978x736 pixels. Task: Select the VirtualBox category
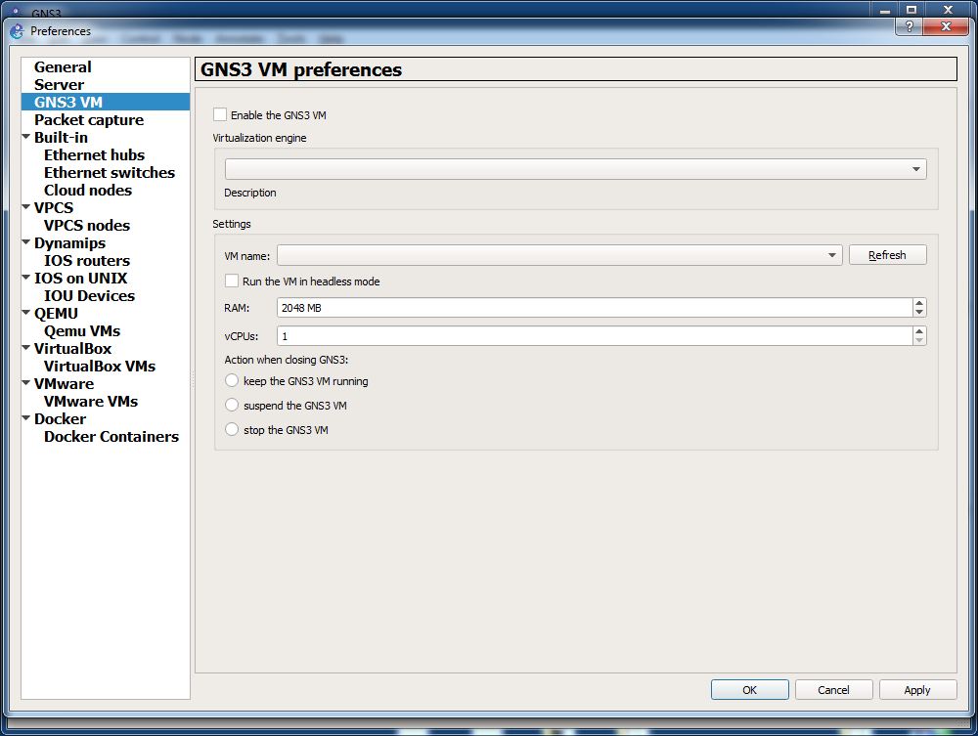click(72, 348)
